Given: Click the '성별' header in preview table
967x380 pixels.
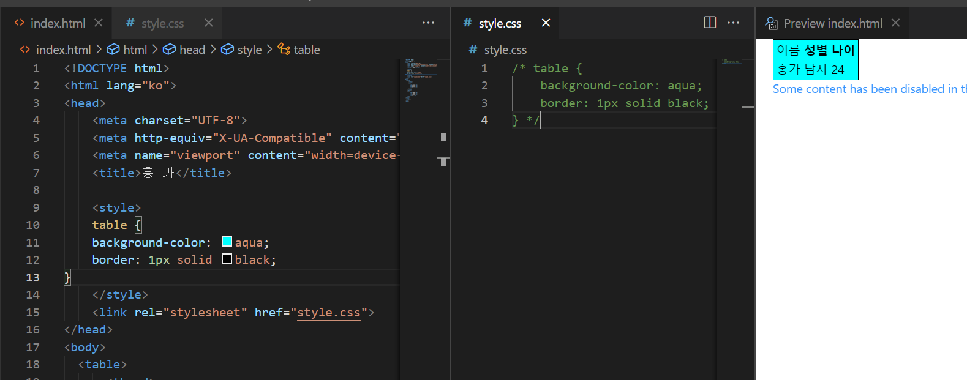Looking at the screenshot, I should (x=816, y=50).
